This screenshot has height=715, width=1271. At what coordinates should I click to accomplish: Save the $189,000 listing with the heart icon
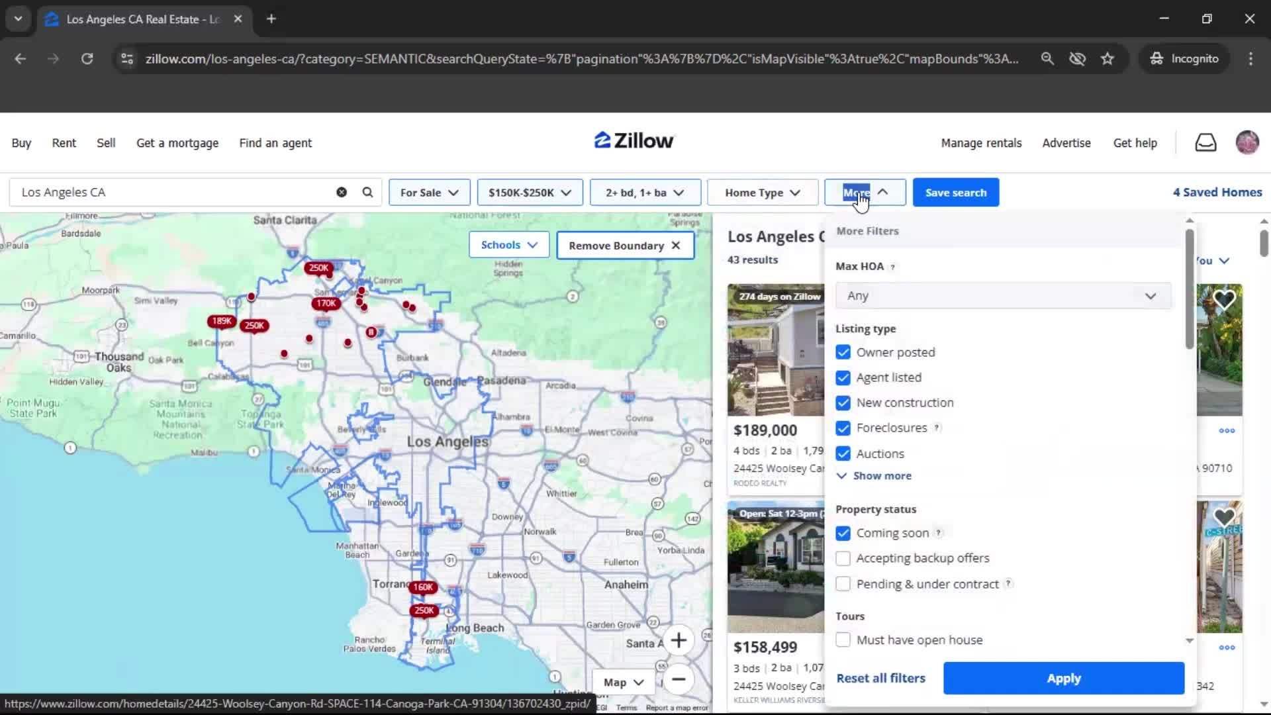click(1224, 300)
